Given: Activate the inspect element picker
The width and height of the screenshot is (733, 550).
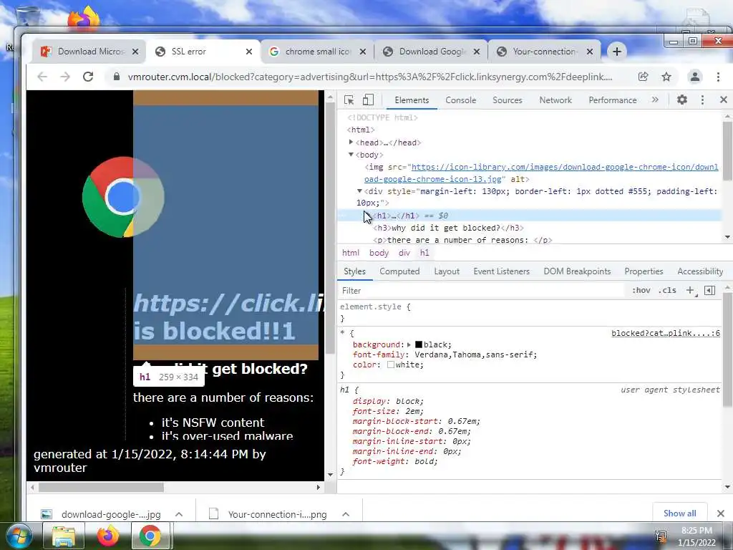Looking at the screenshot, I should 349,100.
